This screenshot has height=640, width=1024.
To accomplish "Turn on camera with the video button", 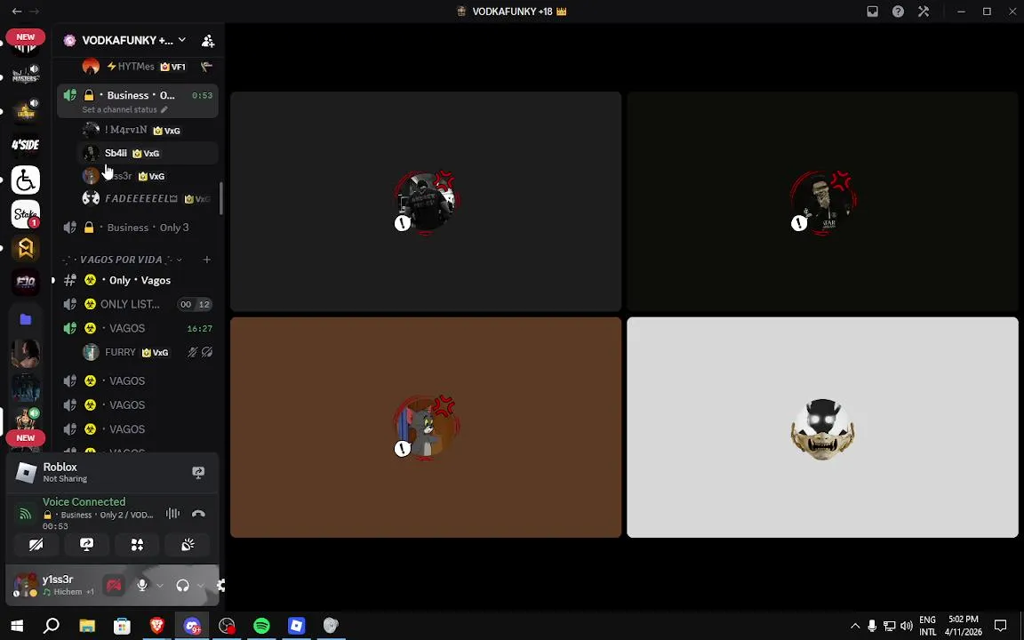I will point(36,545).
